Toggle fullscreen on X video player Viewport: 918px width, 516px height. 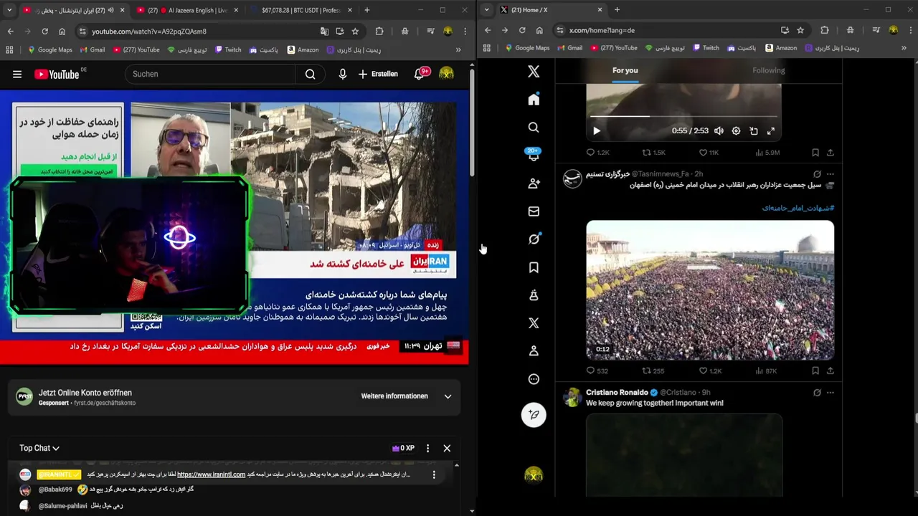(x=771, y=131)
